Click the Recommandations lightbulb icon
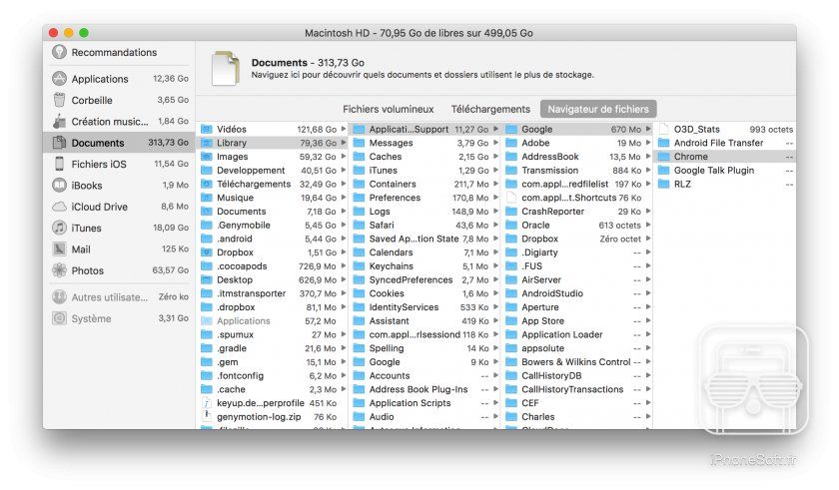This screenshot has height=490, width=839. pos(59,52)
